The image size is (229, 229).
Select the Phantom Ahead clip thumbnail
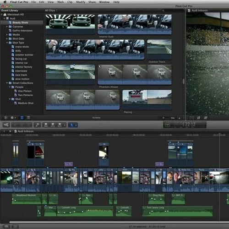pyautogui.click(x=135, y=75)
